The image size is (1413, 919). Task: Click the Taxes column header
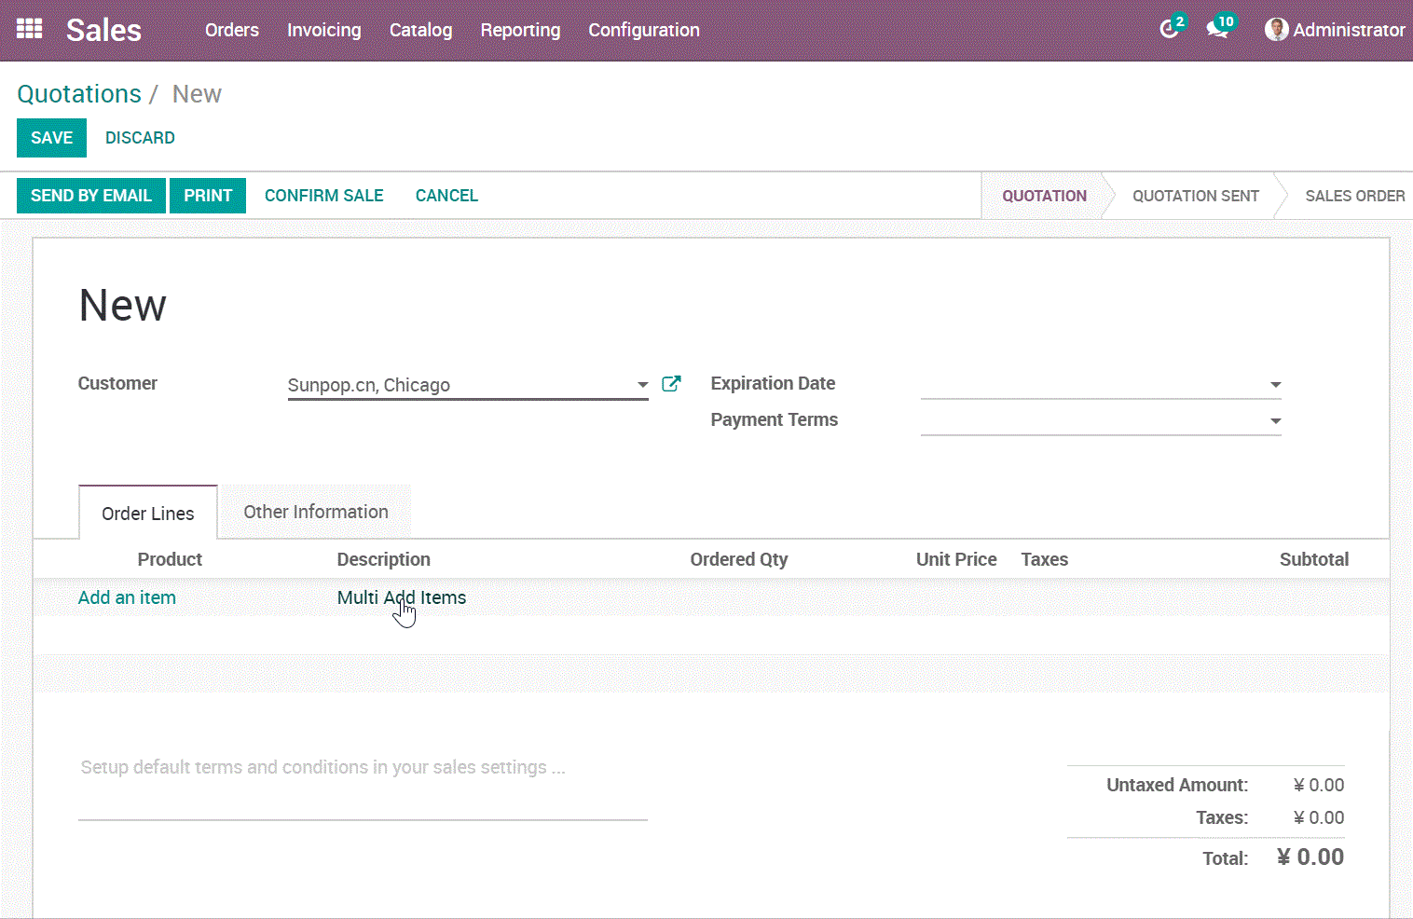click(x=1045, y=559)
